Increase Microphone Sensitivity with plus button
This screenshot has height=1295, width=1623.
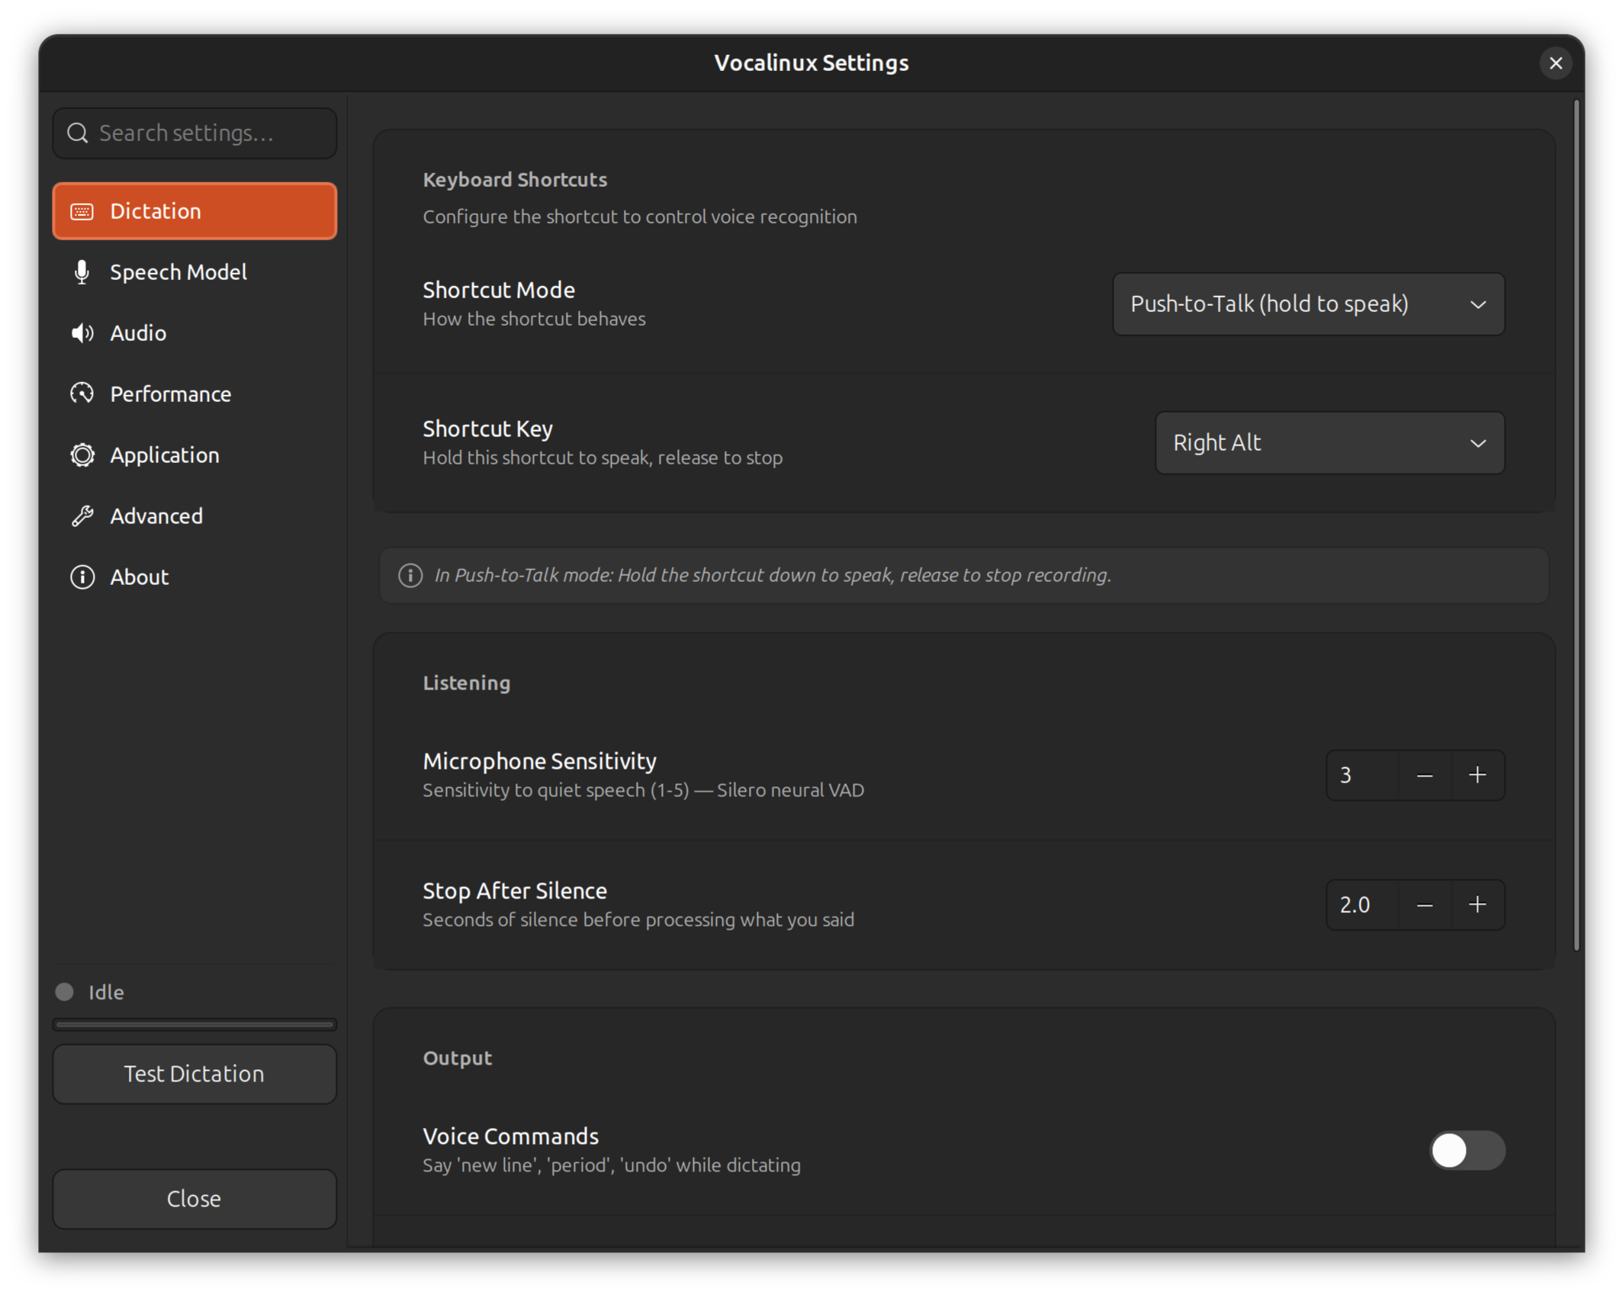(x=1477, y=776)
